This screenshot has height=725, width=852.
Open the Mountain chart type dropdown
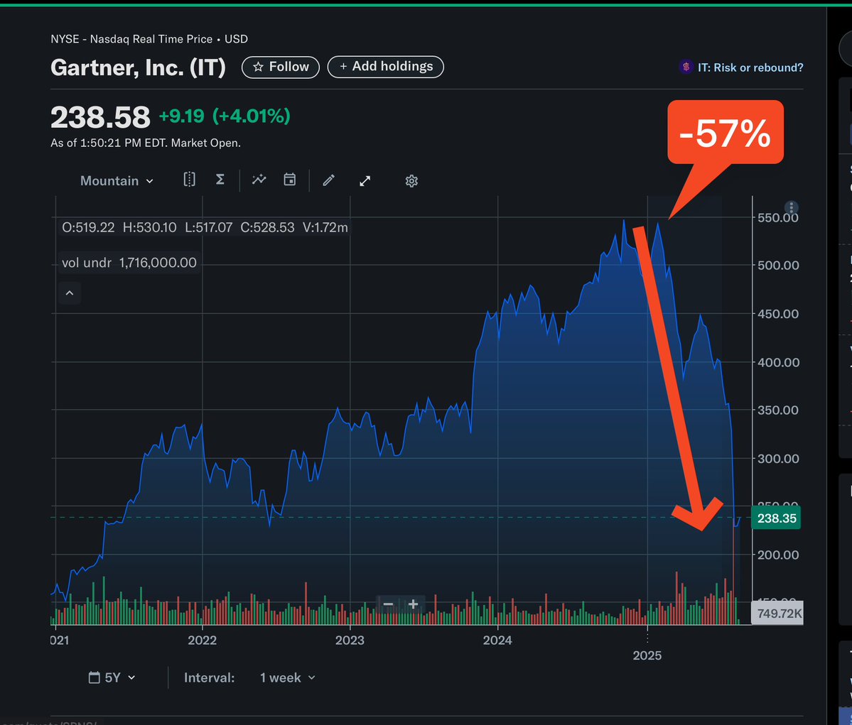tap(117, 181)
